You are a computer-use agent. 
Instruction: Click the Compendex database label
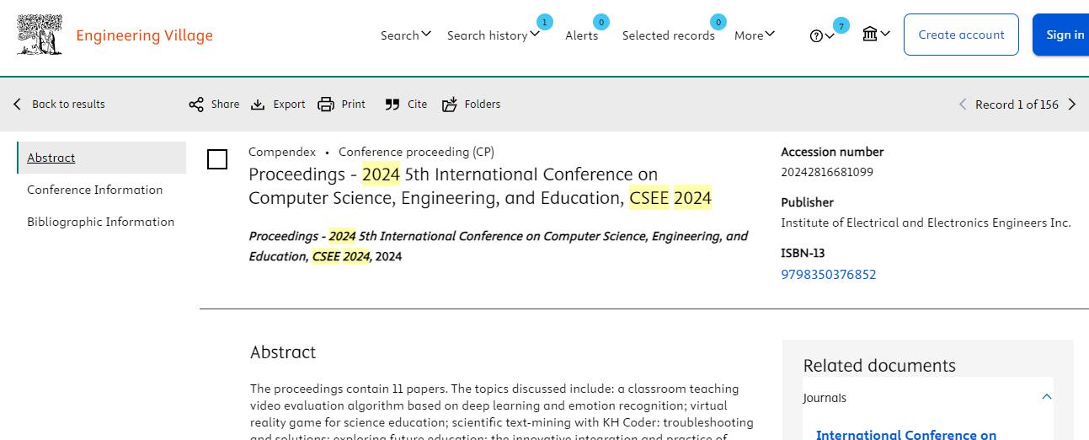pyautogui.click(x=282, y=152)
